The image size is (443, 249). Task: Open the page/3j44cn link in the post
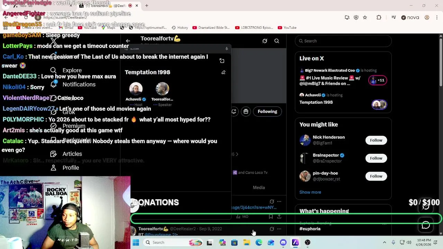pyautogui.click(x=254, y=207)
